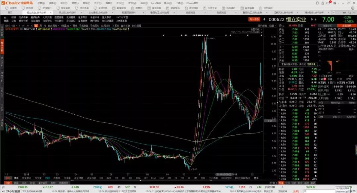Open the 沪深排行 ranking icon
The image size is (357, 193).
tap(40, 8)
